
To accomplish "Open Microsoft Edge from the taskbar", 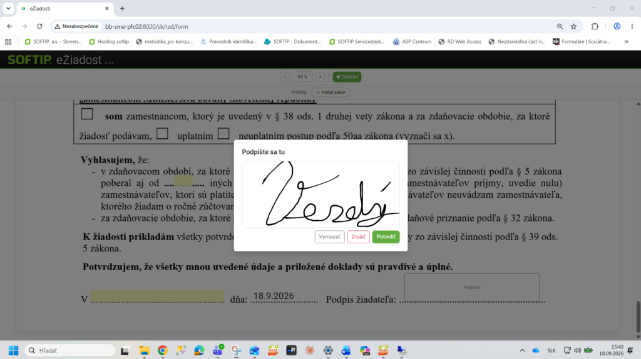I will pos(200,350).
